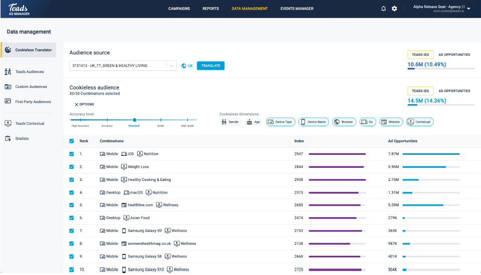The height and width of the screenshot is (275, 481).
Task: Toggle the Contextual dimension chip
Action: [420, 122]
